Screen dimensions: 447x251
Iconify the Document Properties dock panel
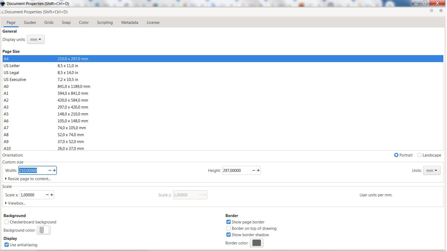(431, 11)
